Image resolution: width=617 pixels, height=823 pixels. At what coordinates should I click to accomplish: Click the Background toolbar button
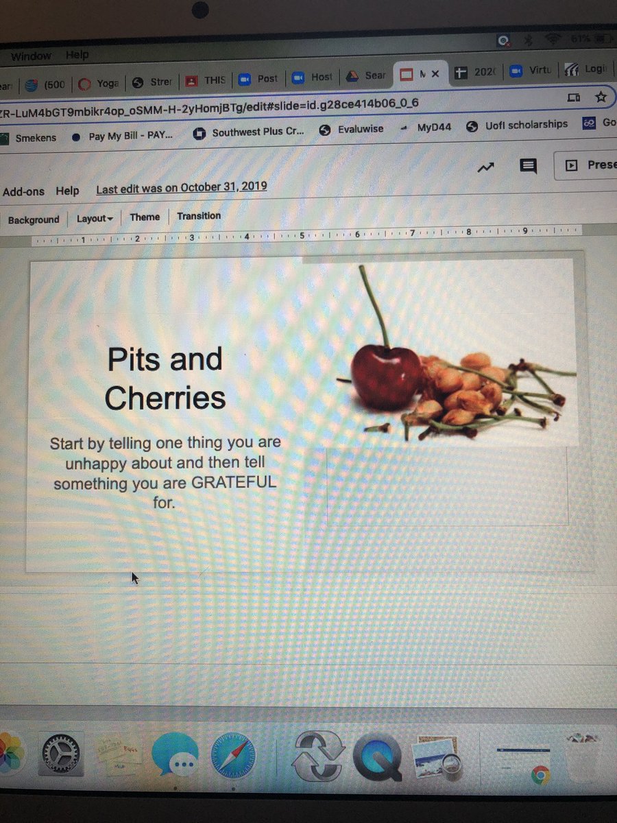pyautogui.click(x=34, y=220)
